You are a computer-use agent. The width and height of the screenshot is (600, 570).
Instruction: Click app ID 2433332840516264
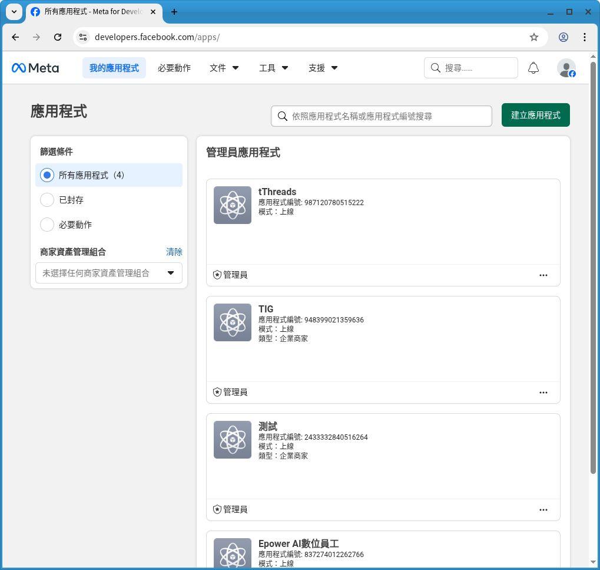(x=336, y=437)
